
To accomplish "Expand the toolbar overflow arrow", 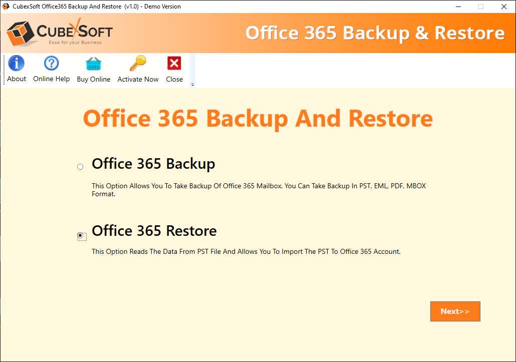I will click(x=192, y=85).
